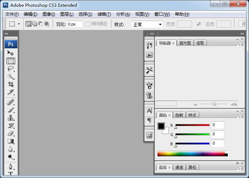Select the Slice tool

click(11, 92)
